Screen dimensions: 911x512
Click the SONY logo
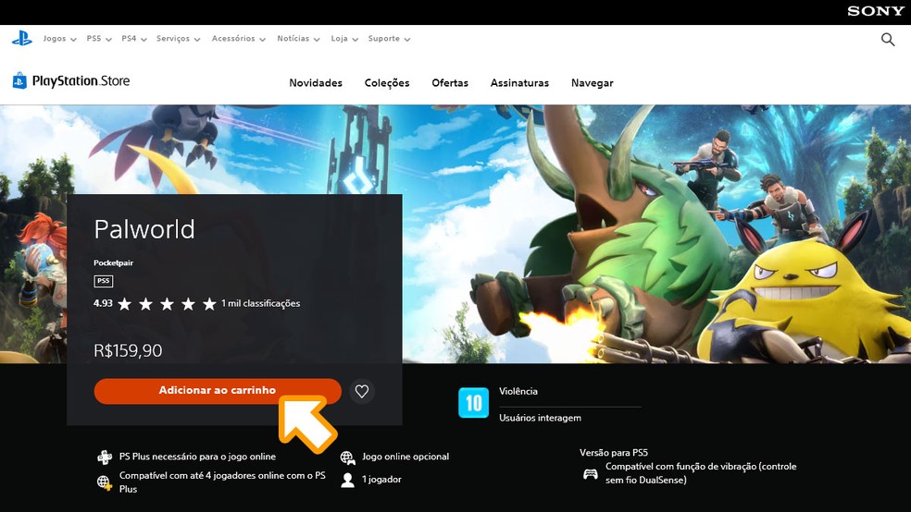pos(876,11)
